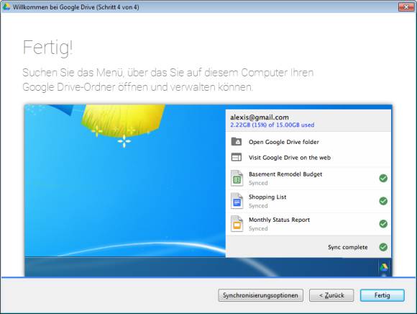Click the Google Drive tray icon in taskbar
This screenshot has width=417, height=314.
[x=383, y=267]
